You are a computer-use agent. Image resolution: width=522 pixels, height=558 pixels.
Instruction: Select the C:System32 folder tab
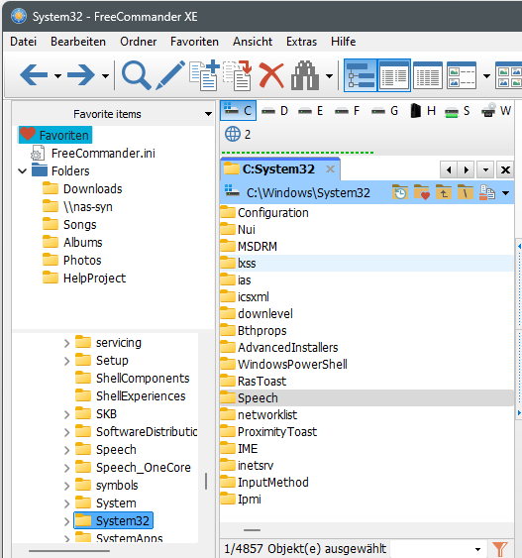tap(279, 169)
